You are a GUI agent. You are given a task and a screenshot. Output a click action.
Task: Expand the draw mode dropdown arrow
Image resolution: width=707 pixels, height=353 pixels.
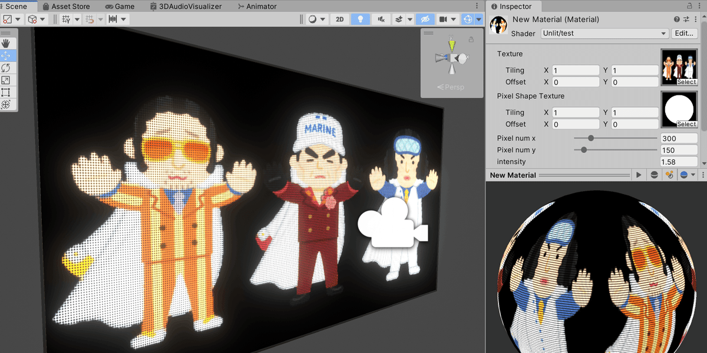pos(324,19)
